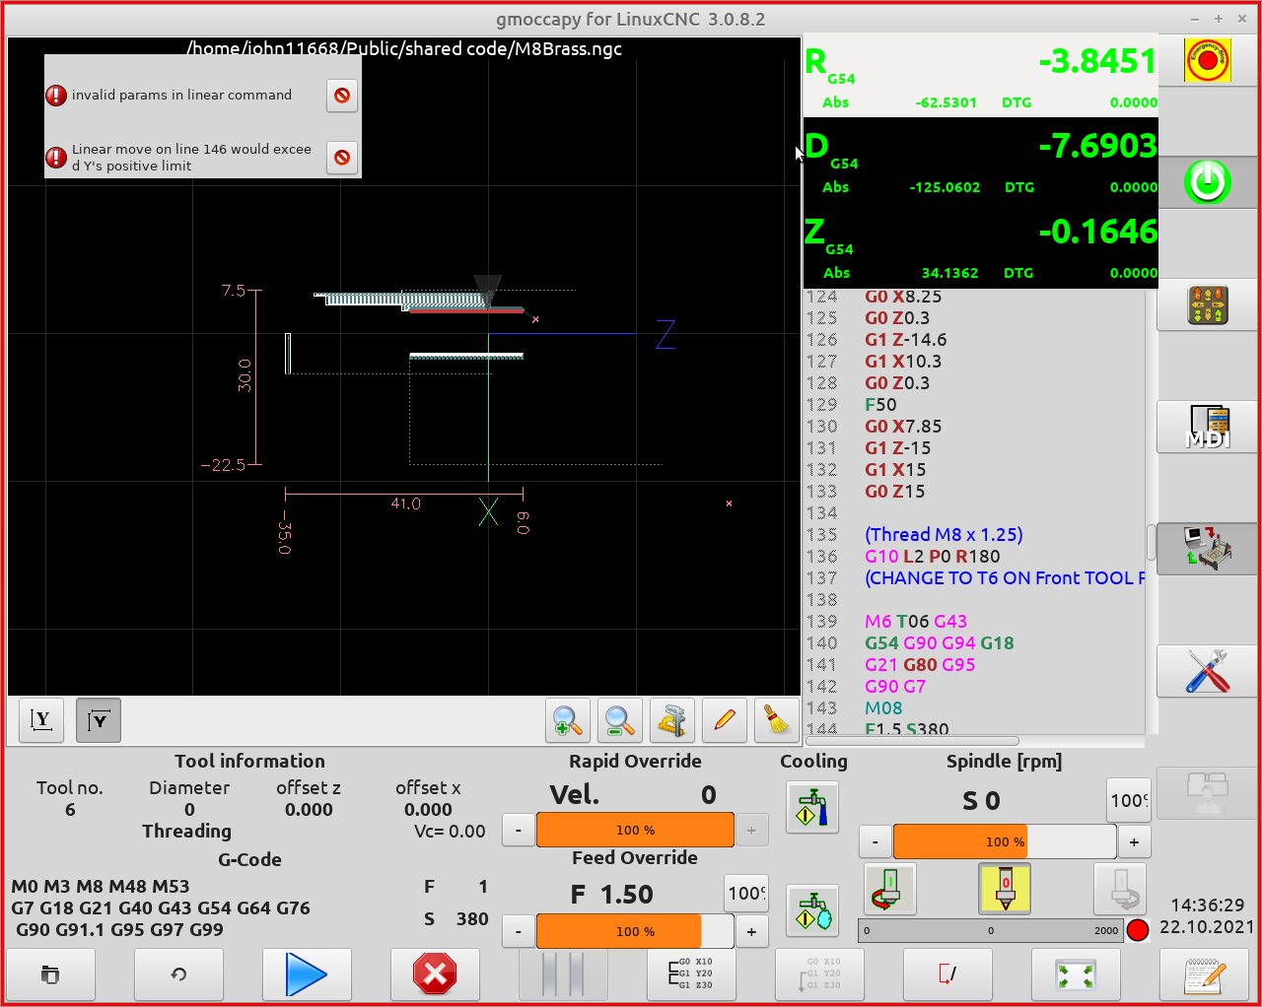This screenshot has height=1007, width=1262.
Task: Select G-code line 142 'G90 G7'
Action: click(895, 687)
